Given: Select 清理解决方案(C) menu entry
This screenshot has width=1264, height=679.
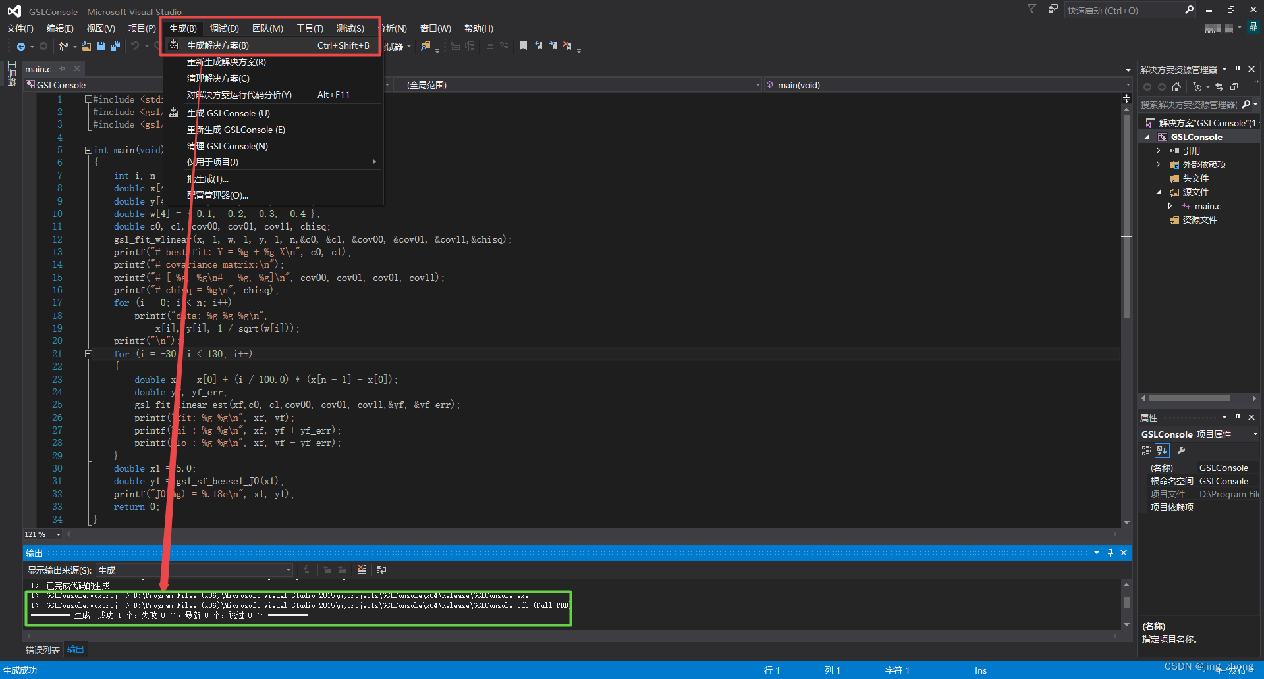Looking at the screenshot, I should [x=273, y=78].
